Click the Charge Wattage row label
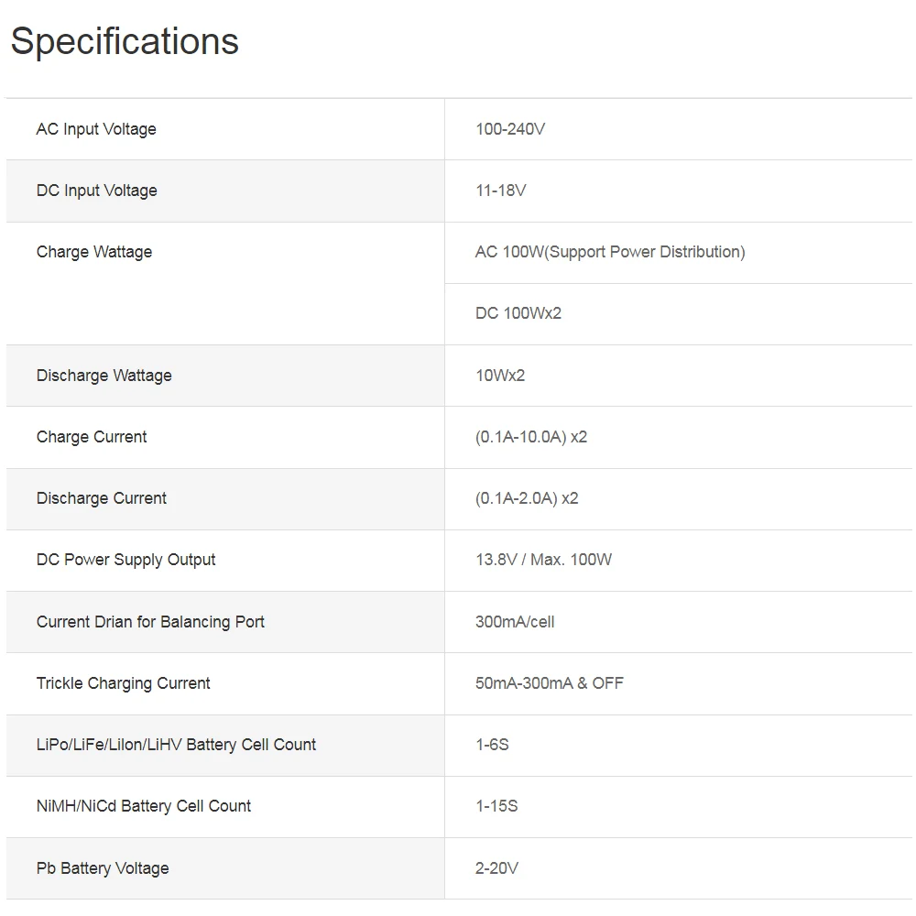The image size is (916, 916). point(94,252)
